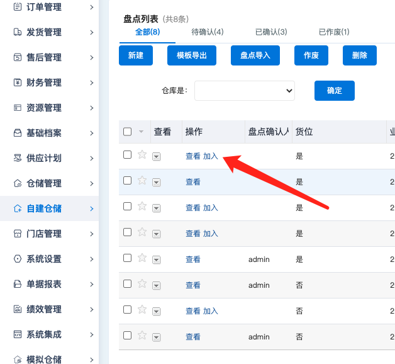Toggle the select-all checkbox in table header
395x364 pixels.
tap(127, 132)
